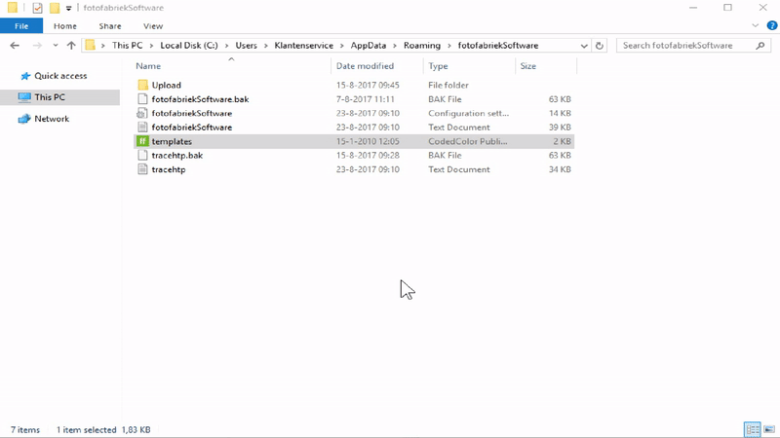This screenshot has height=438, width=780.
Task: Click the search magnifier icon
Action: tap(758, 46)
